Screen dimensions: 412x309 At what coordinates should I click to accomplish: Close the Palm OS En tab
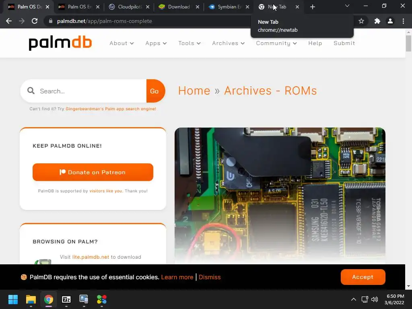click(98, 7)
